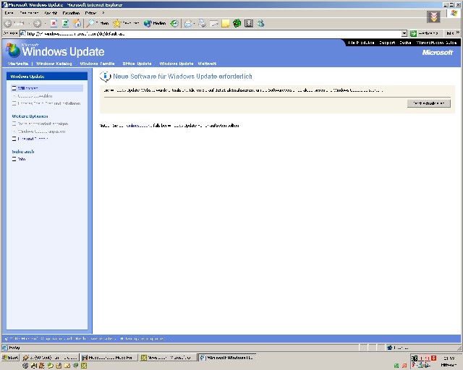Open the Ansicht menu
This screenshot has height=370, width=463.
(51, 13)
